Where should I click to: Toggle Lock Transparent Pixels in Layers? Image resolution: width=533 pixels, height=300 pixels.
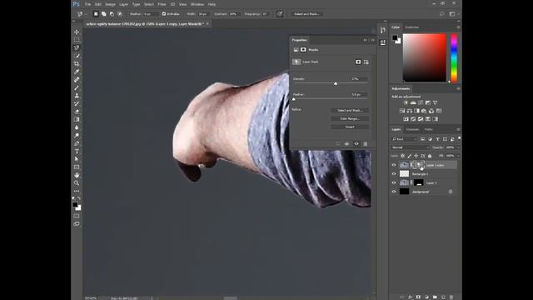(x=402, y=156)
